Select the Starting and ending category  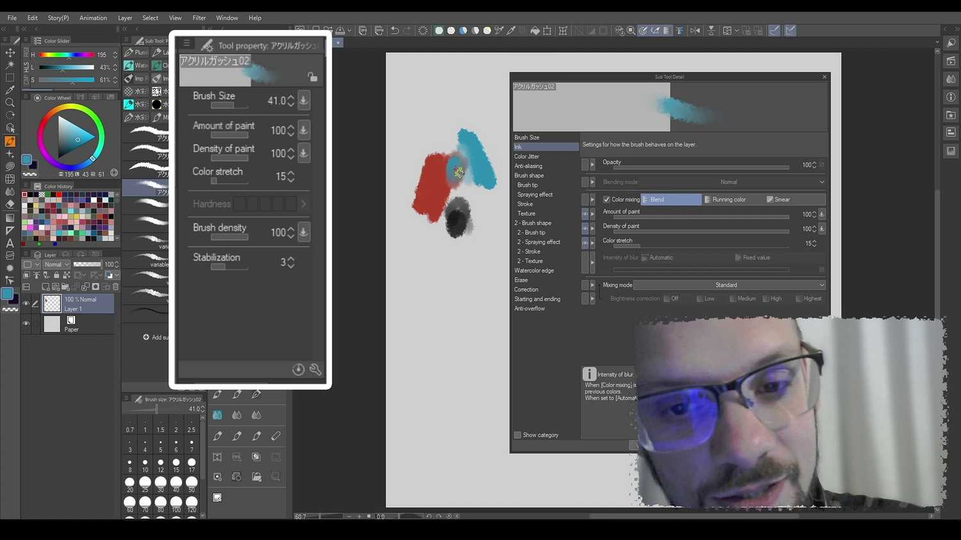538,299
